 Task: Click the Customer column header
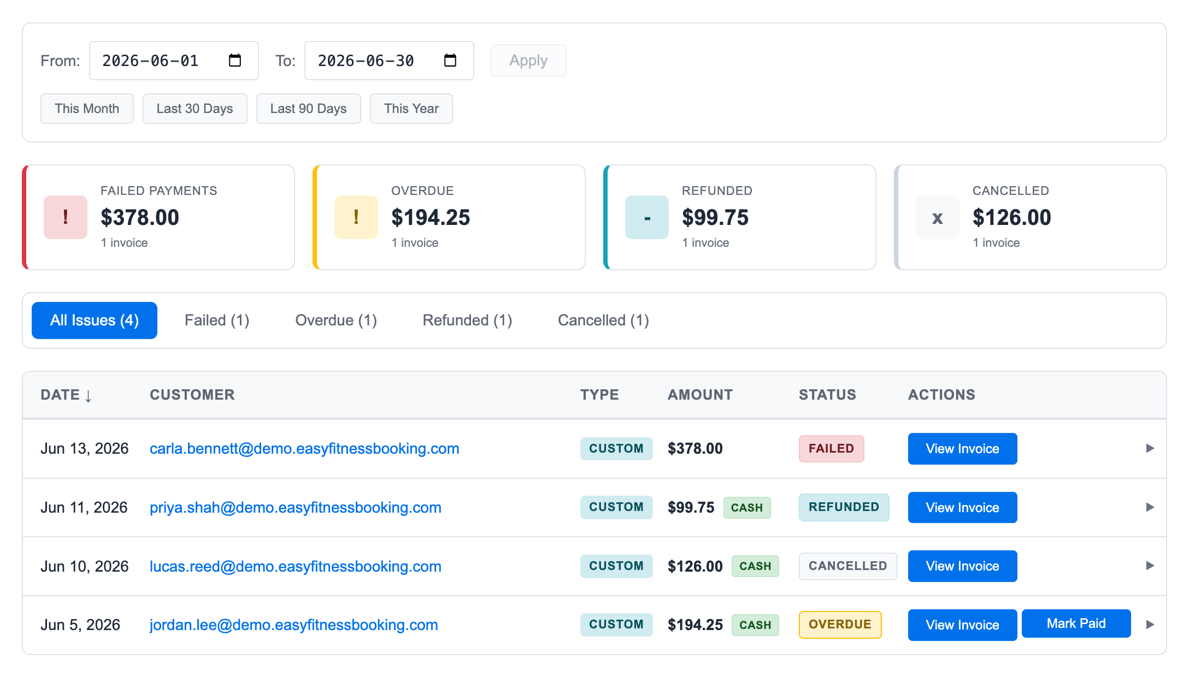(x=192, y=395)
